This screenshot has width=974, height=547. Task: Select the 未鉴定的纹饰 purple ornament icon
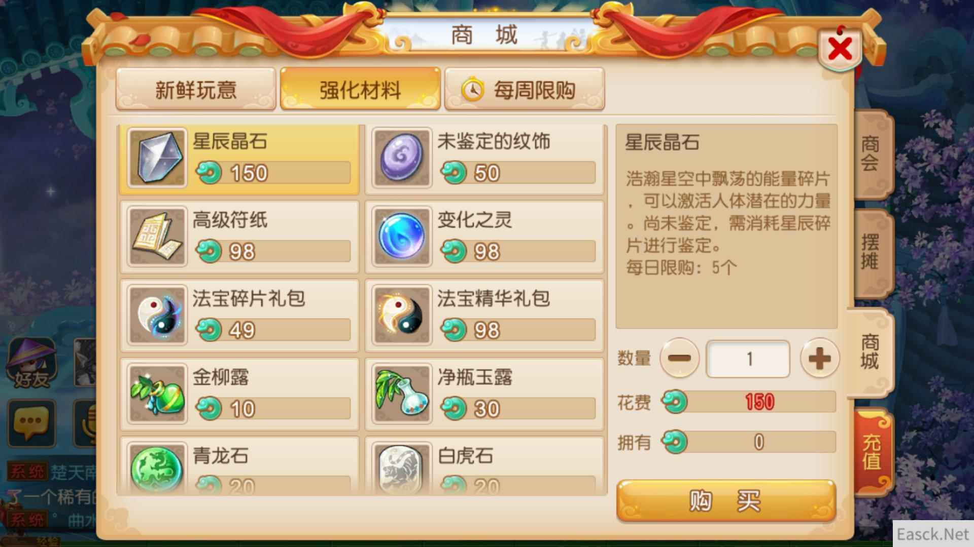coord(402,158)
